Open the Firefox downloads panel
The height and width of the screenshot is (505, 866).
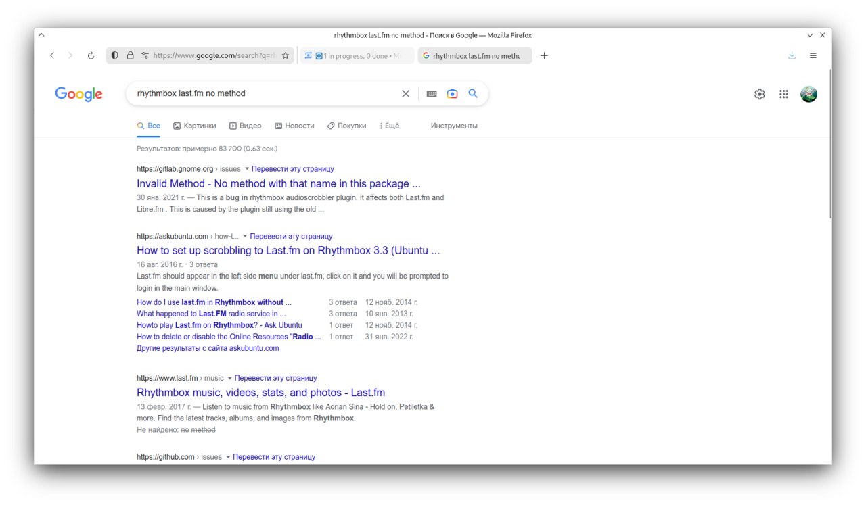click(792, 56)
